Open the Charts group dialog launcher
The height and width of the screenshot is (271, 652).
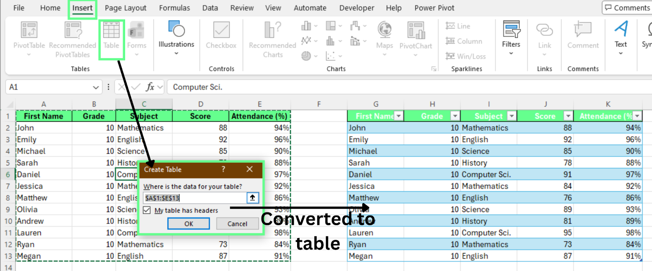click(434, 69)
